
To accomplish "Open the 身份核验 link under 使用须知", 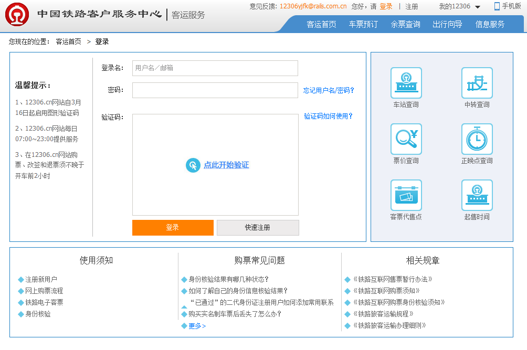I will click(38, 314).
